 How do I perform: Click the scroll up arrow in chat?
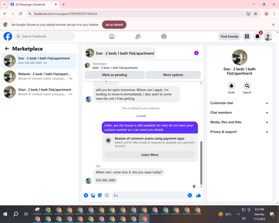[201, 83]
